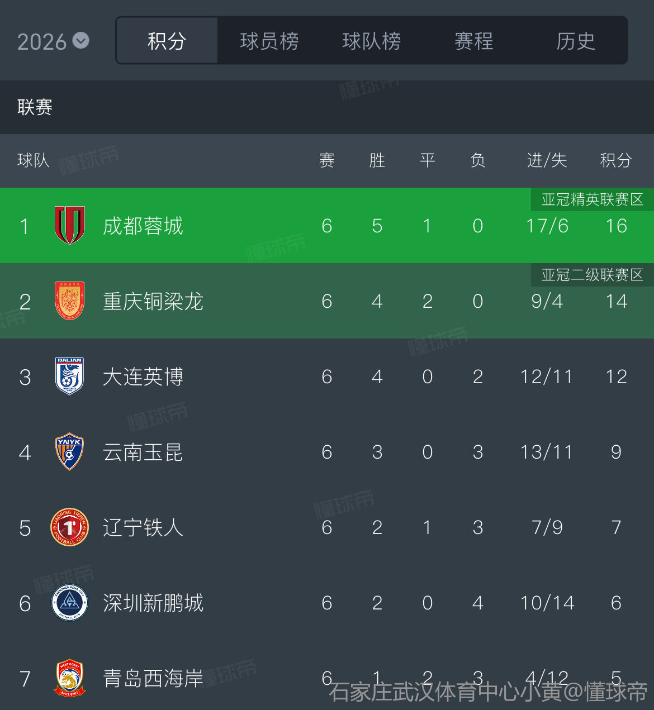
Task: Open the 2026 season dropdown
Action: click(53, 41)
